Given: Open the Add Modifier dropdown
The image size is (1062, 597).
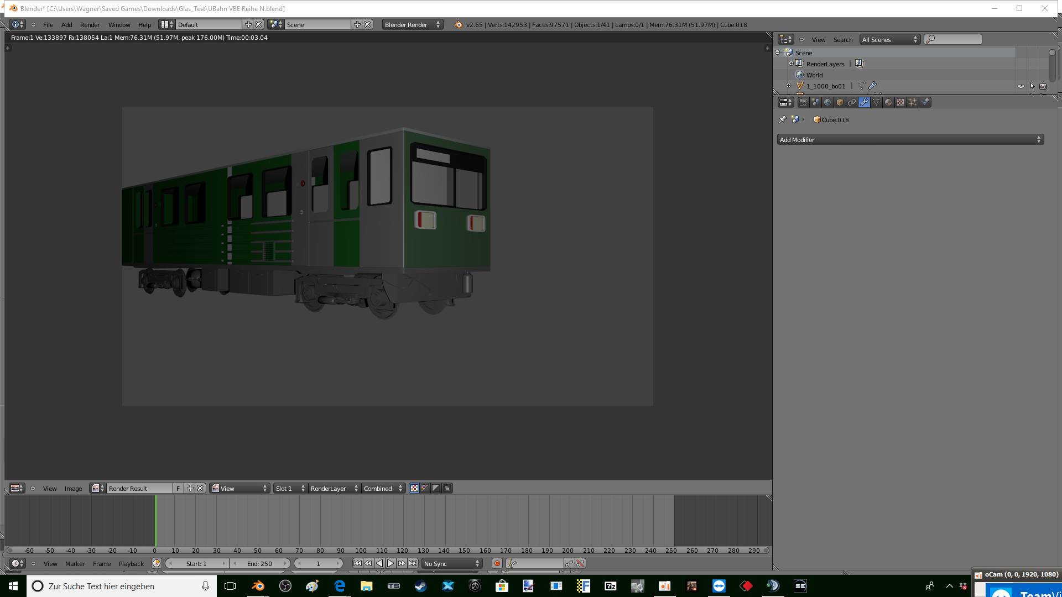Looking at the screenshot, I should (x=910, y=140).
